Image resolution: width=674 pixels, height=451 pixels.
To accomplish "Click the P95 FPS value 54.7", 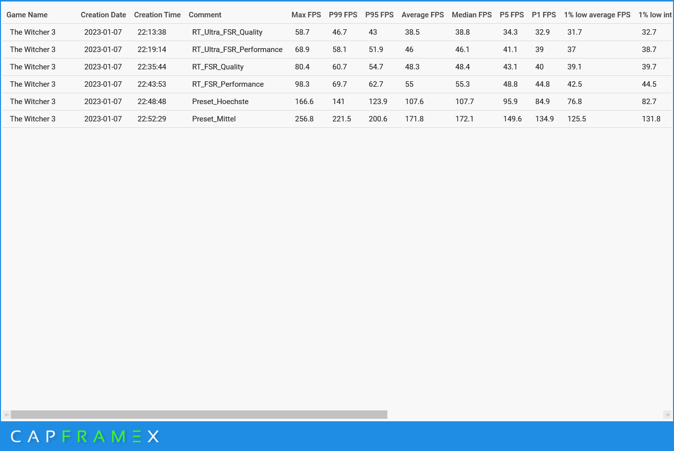I will click(x=376, y=67).
